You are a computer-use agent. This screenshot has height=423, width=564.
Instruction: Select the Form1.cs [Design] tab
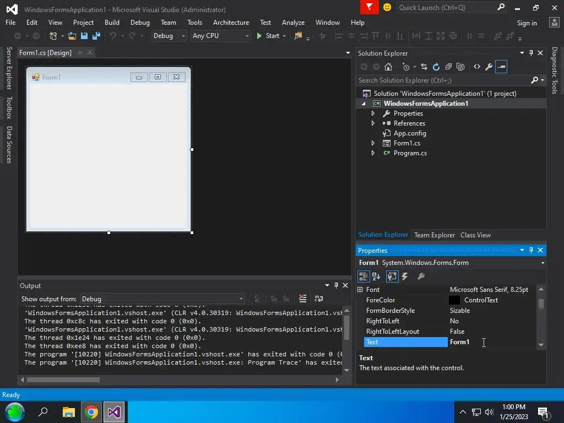tap(45, 53)
